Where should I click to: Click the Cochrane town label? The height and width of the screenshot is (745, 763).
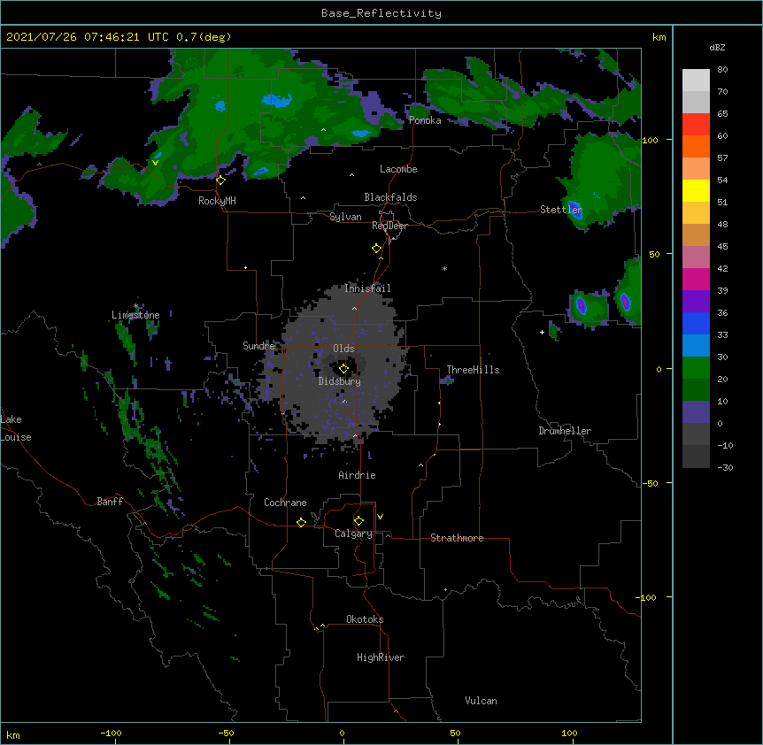pyautogui.click(x=285, y=503)
